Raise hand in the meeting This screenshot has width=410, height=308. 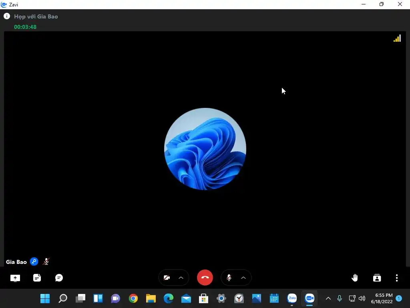click(355, 278)
